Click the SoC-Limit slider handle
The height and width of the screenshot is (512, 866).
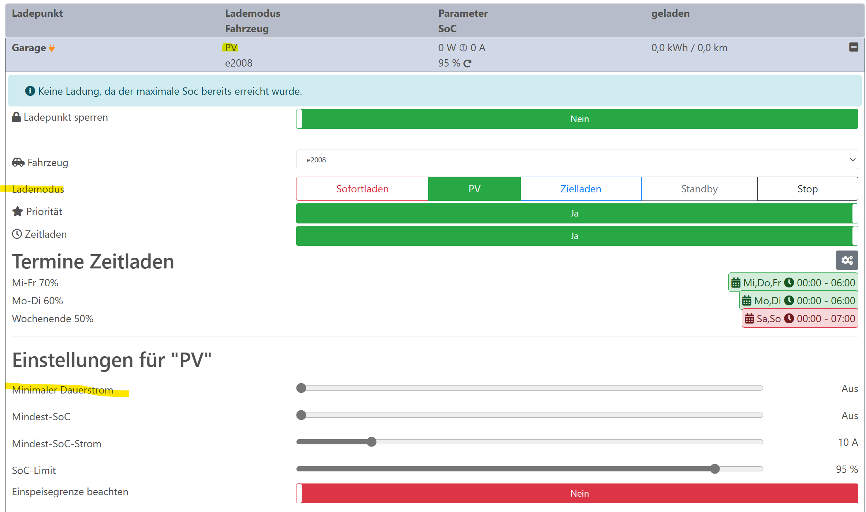(x=715, y=469)
